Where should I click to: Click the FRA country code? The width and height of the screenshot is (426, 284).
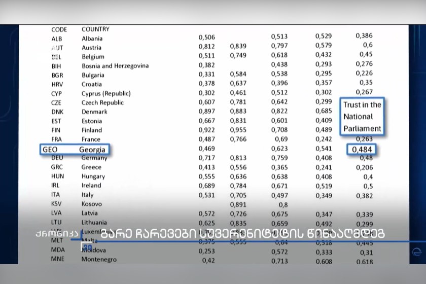[56, 139]
